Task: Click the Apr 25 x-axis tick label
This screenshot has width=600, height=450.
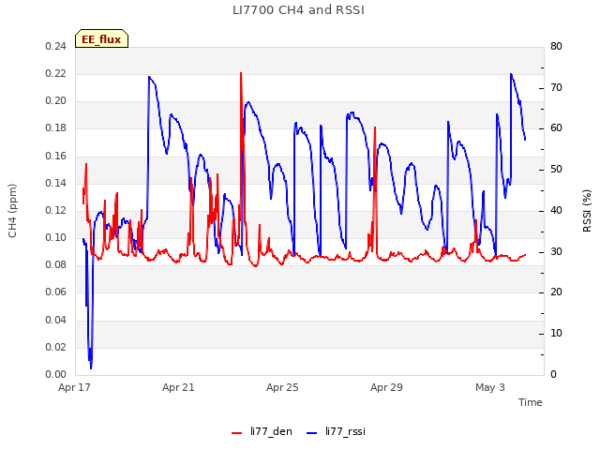Action: click(282, 387)
